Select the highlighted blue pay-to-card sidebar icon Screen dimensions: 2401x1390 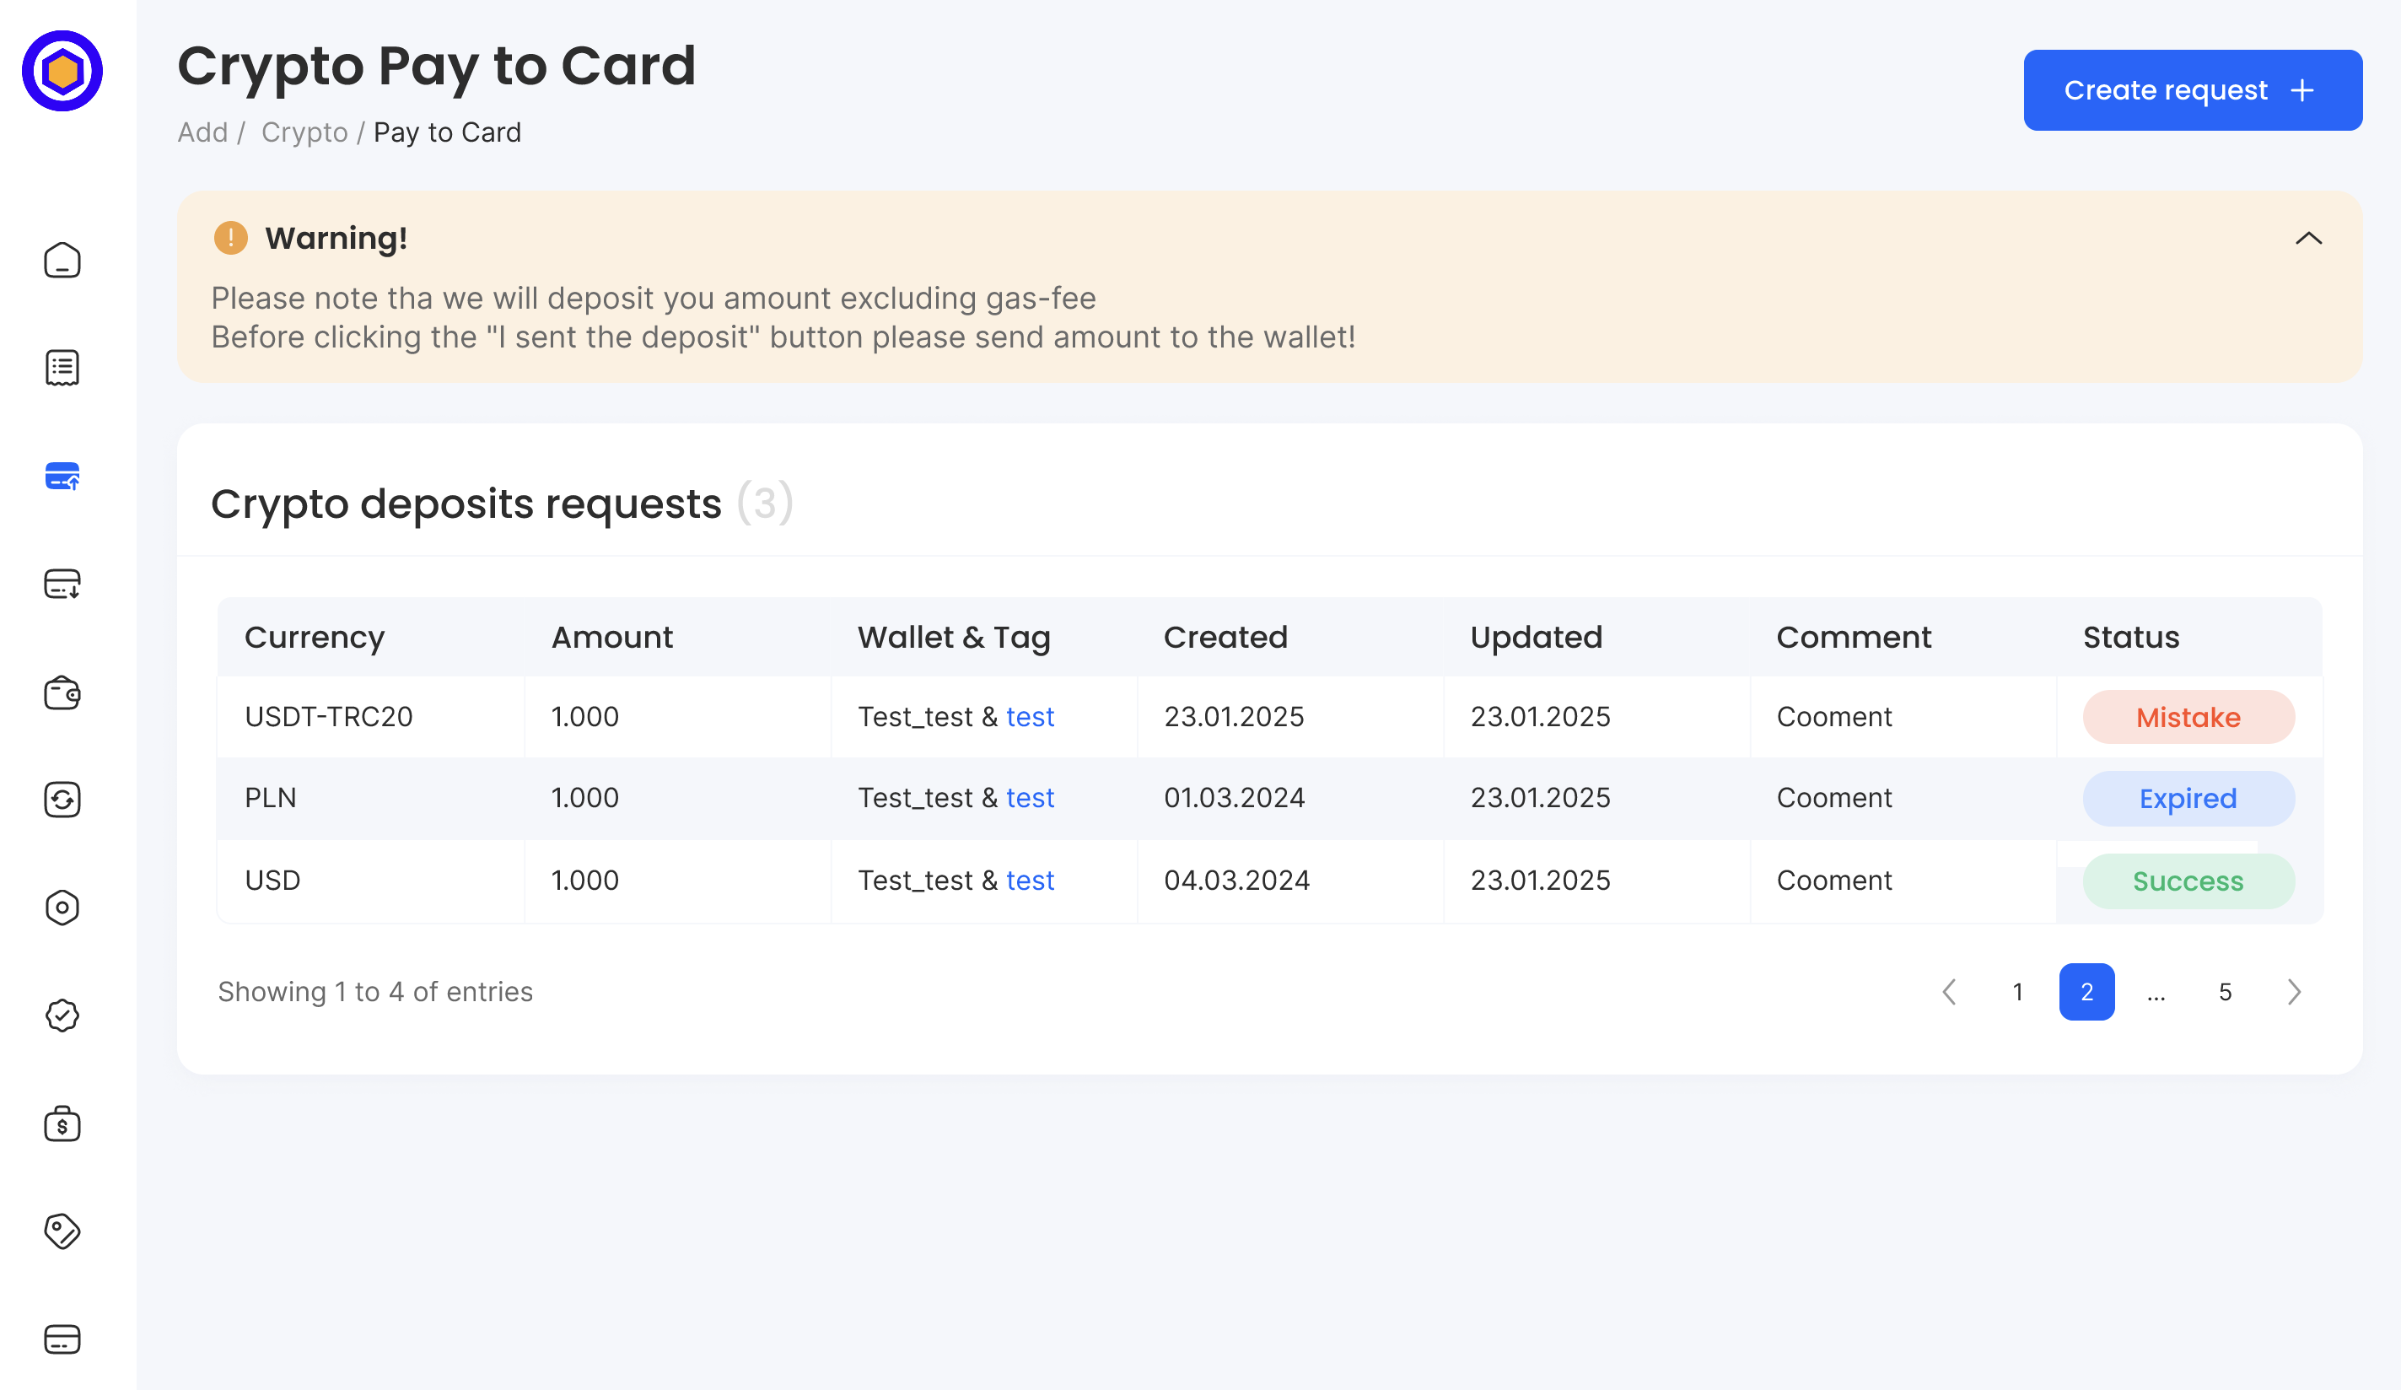point(62,476)
